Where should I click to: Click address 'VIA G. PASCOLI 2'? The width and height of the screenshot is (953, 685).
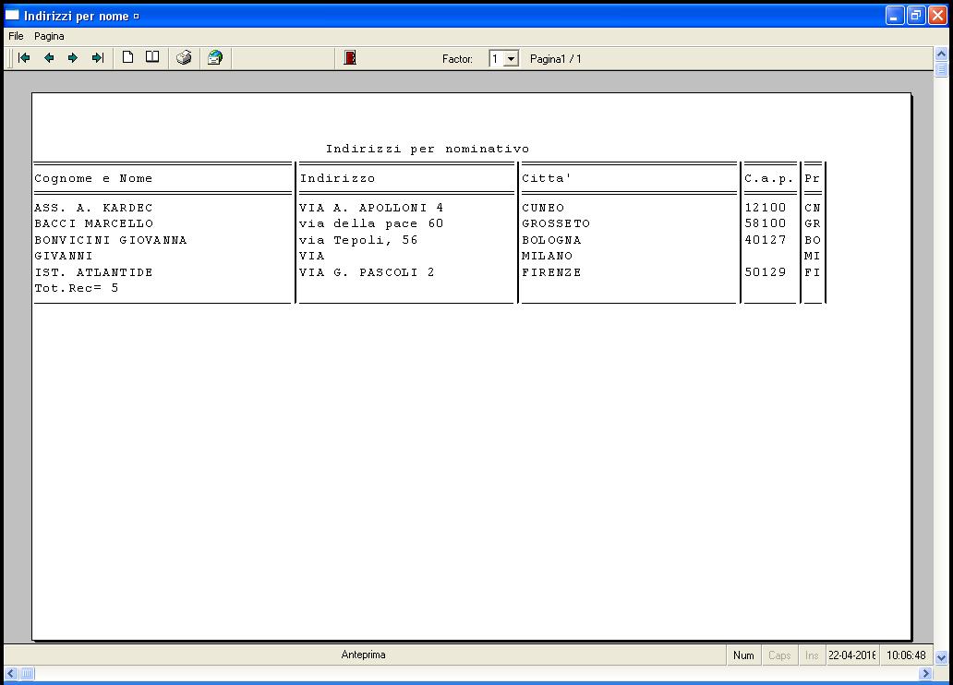(368, 272)
